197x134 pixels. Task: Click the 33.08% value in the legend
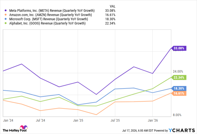click(110, 11)
